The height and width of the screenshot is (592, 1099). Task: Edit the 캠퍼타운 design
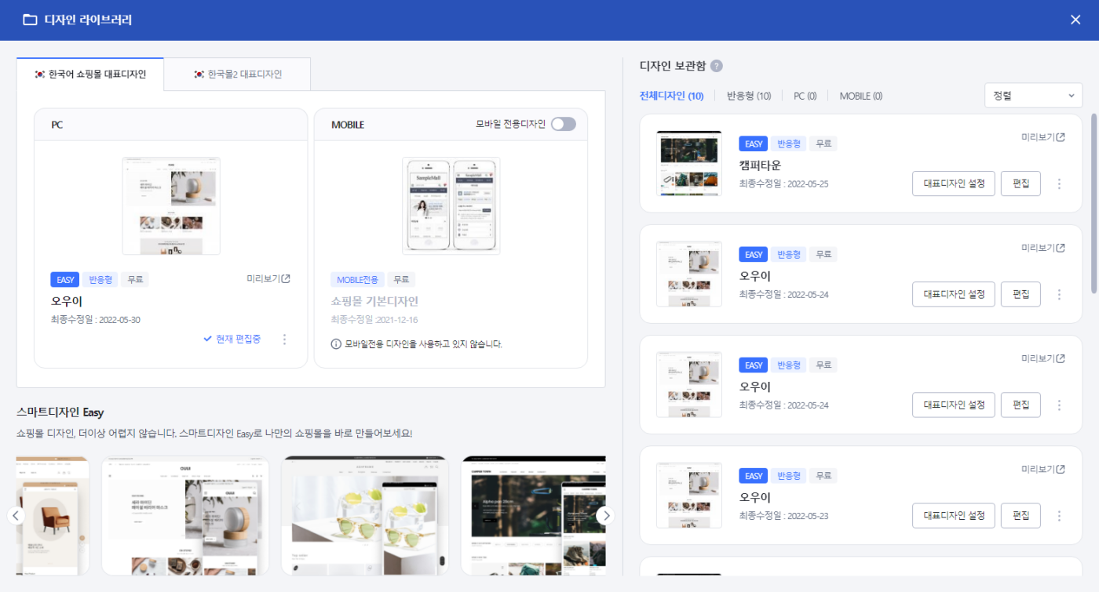[x=1020, y=183]
